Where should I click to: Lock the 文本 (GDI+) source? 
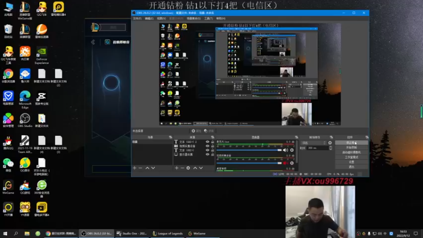(213, 150)
